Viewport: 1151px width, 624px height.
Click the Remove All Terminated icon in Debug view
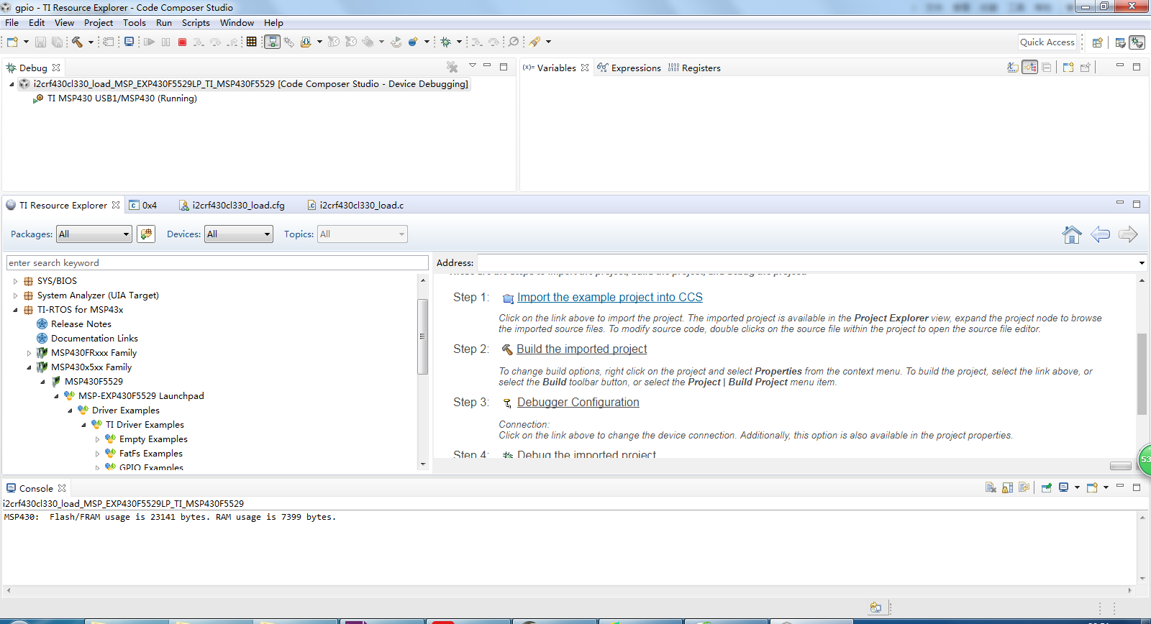(452, 67)
